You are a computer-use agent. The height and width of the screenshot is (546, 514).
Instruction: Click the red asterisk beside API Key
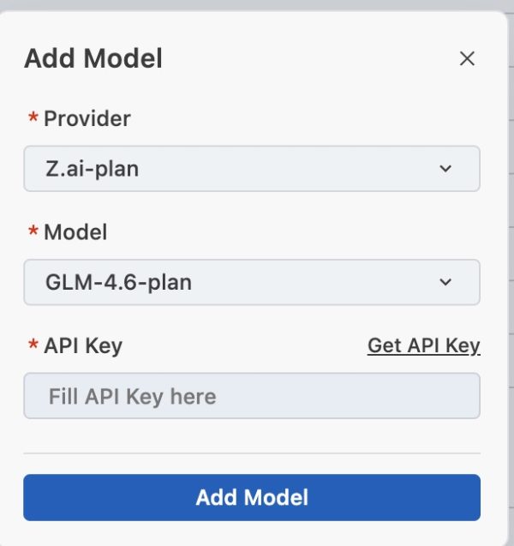click(33, 345)
